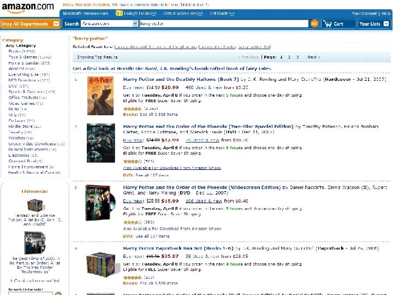Go to results page 2
This screenshot has width=393, height=295.
289,57
